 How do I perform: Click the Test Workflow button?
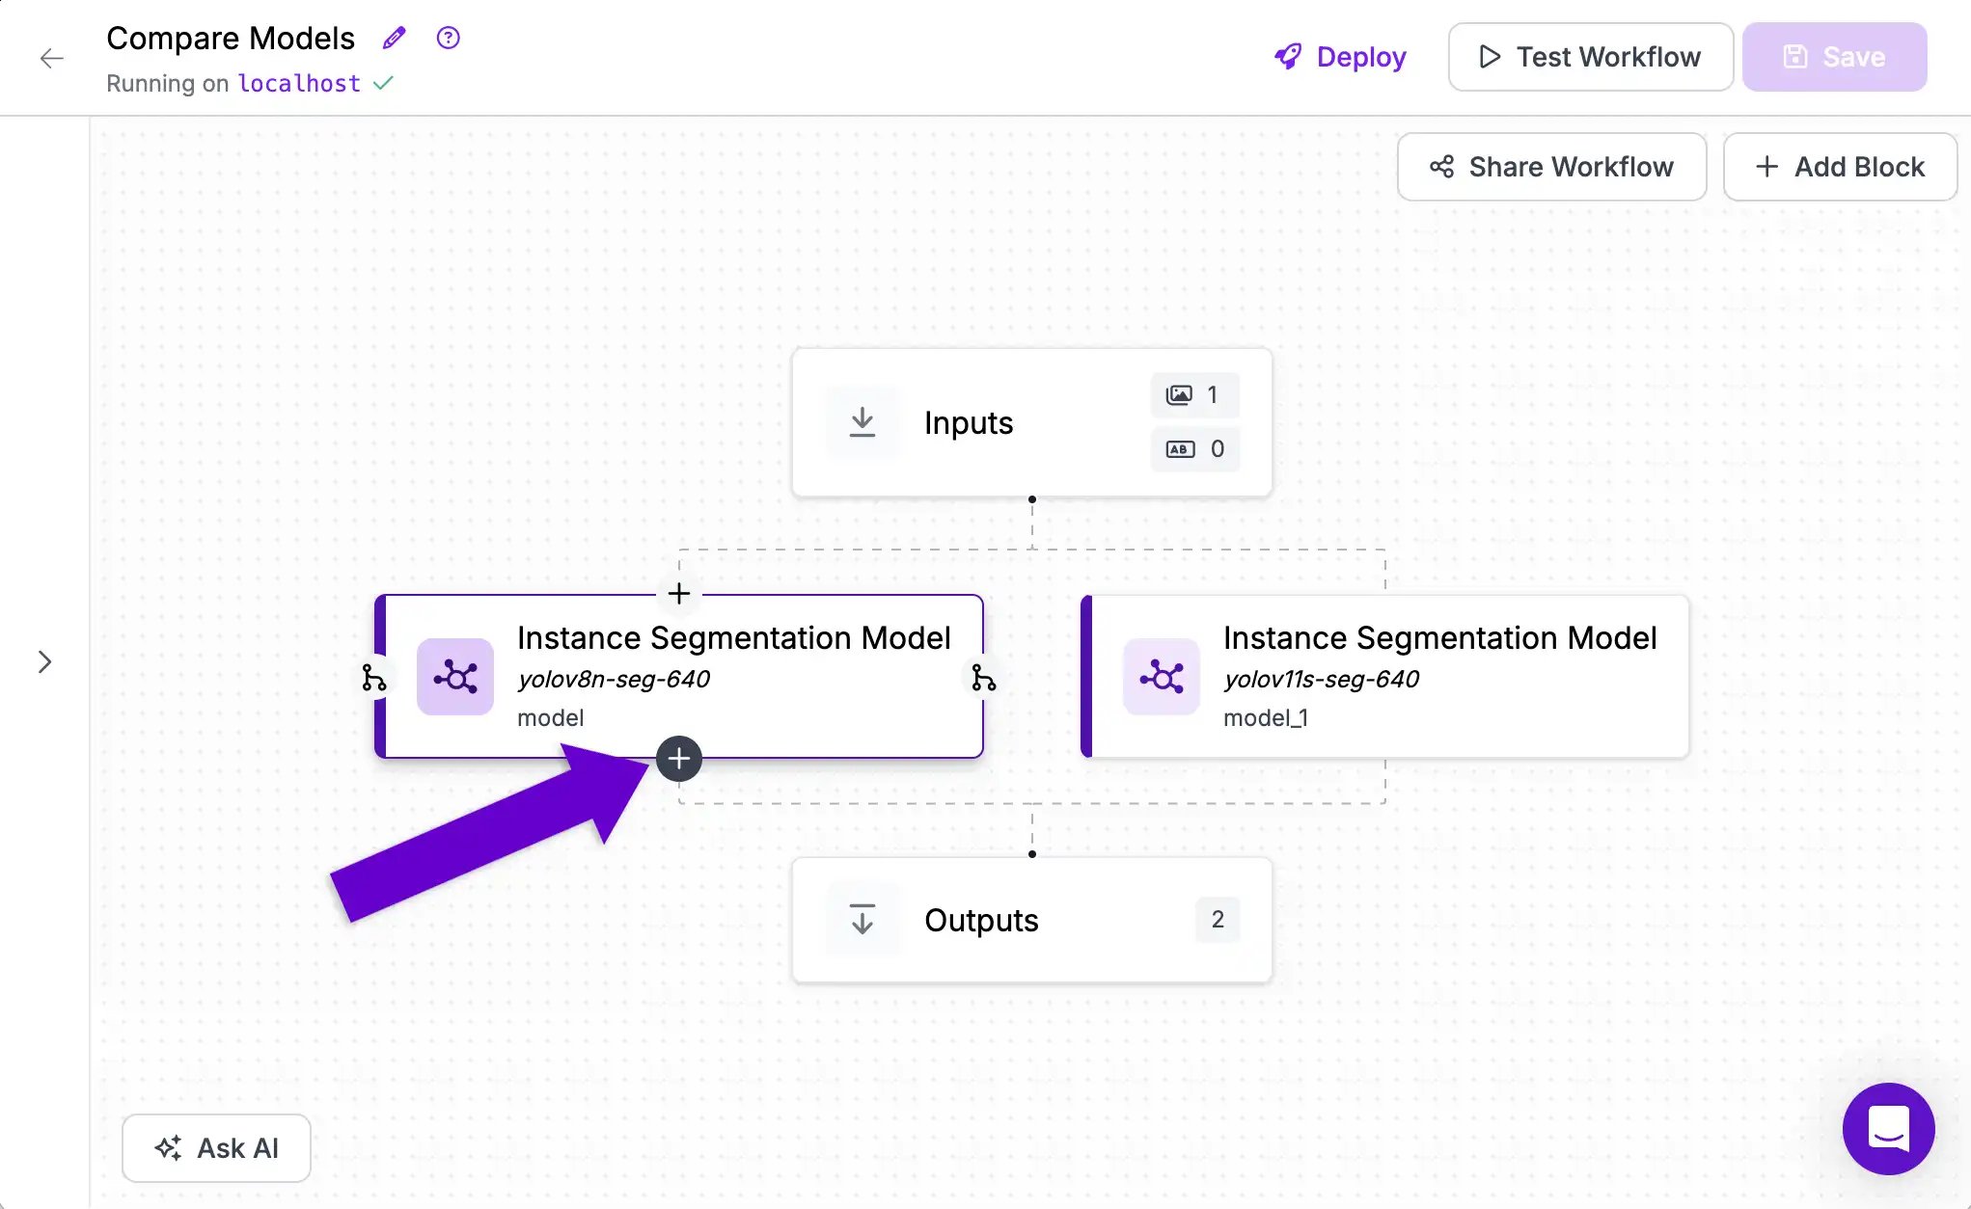[1590, 57]
